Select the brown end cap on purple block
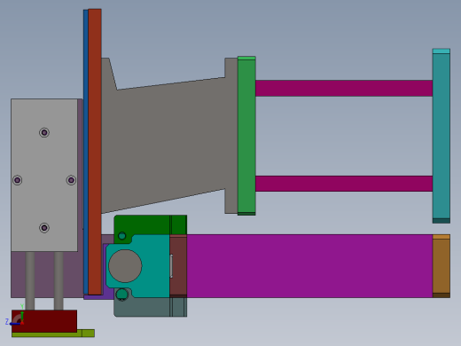The height and width of the screenshot is (346, 461). click(441, 266)
